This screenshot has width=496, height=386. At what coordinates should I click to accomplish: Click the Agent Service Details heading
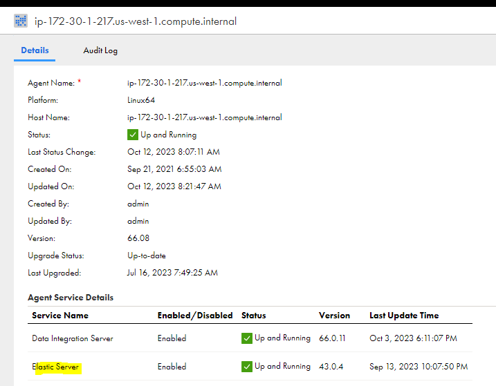click(x=71, y=298)
